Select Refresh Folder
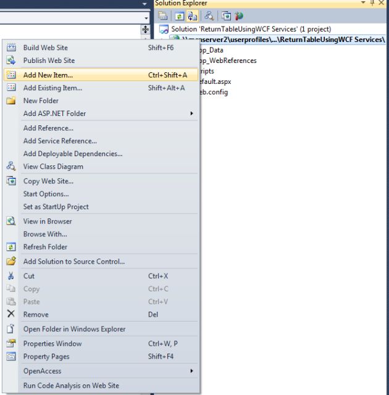The image size is (389, 395). point(101,247)
